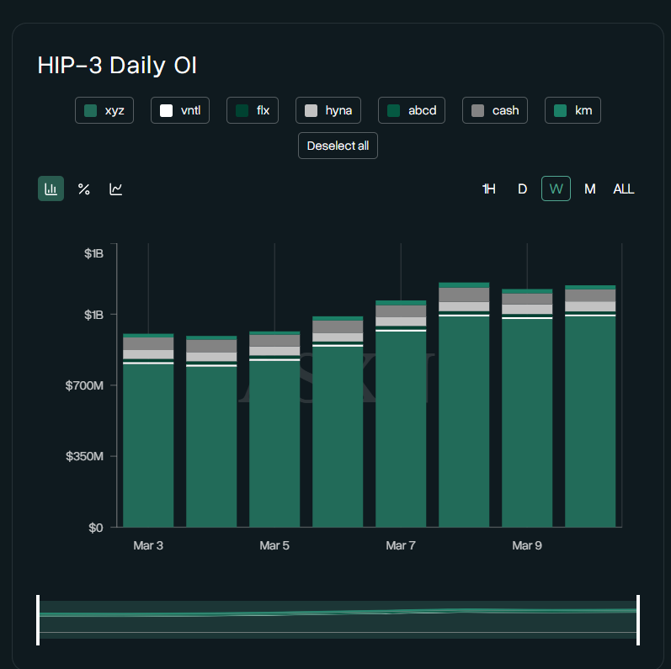Click the right range slider handle
Image resolution: width=671 pixels, height=669 pixels.
638,619
